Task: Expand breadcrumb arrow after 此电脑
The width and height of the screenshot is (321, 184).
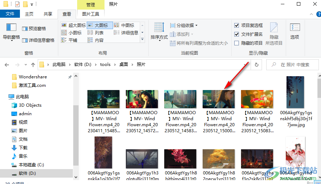Action: (x=70, y=65)
